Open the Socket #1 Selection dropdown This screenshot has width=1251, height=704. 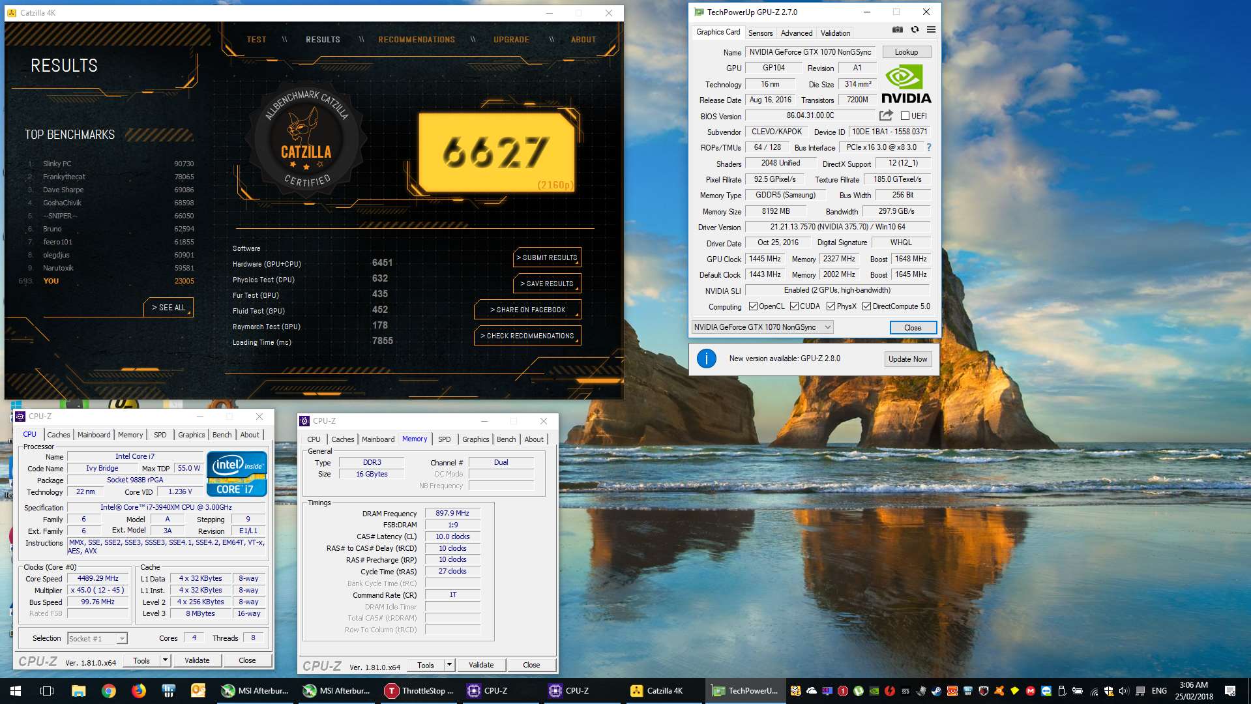pyautogui.click(x=98, y=639)
